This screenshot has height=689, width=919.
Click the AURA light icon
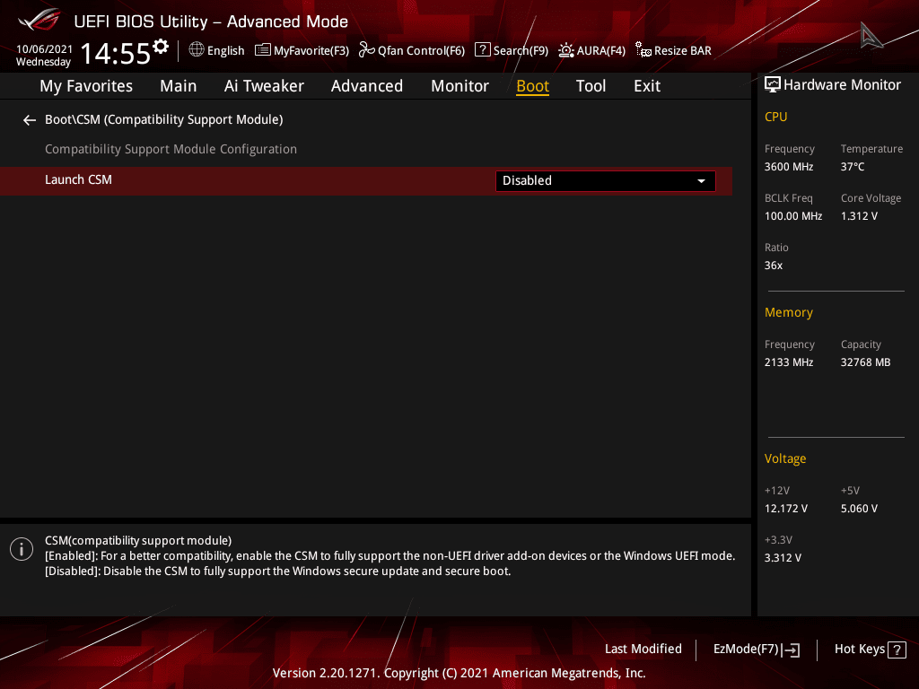click(x=566, y=50)
